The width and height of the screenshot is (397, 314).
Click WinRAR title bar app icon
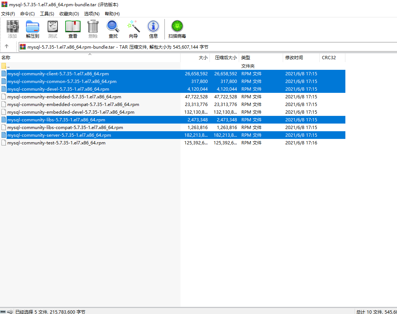4,4
